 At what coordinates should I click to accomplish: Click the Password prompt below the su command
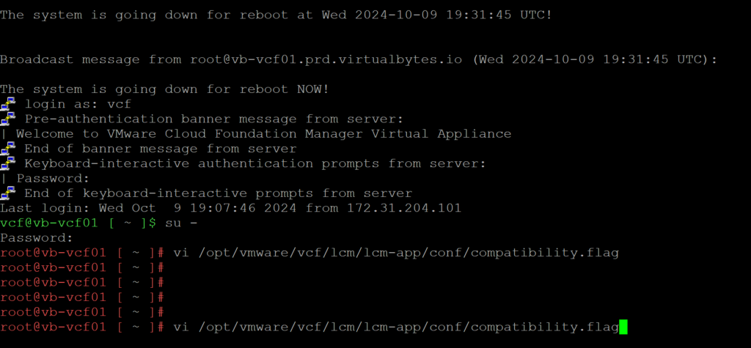(37, 238)
